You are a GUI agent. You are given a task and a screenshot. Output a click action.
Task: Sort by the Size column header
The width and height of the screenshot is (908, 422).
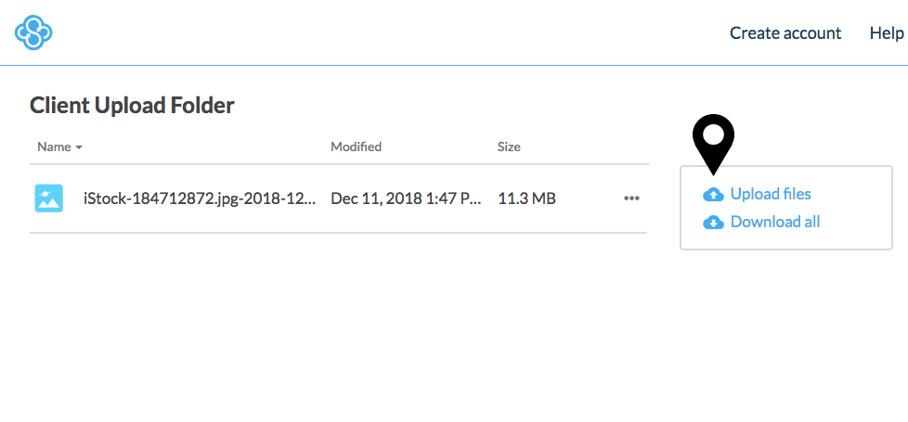(509, 147)
